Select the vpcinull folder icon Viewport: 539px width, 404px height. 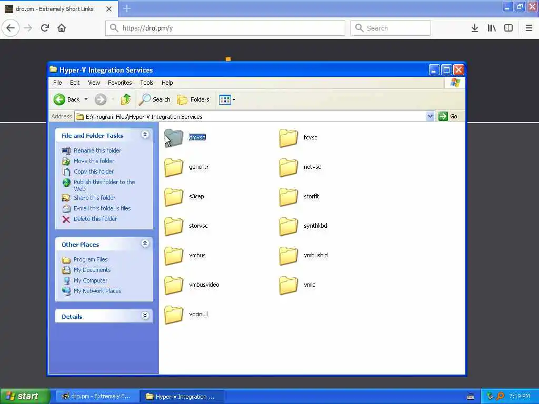174,315
